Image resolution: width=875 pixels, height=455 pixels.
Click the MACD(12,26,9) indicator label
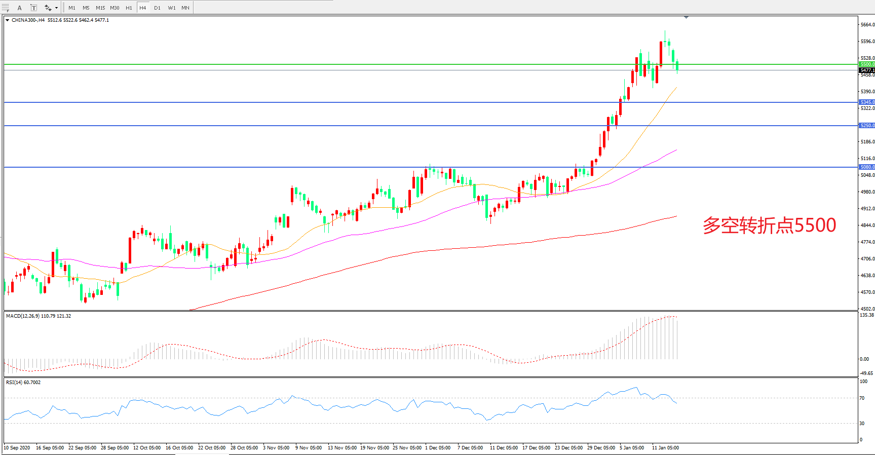click(x=39, y=316)
